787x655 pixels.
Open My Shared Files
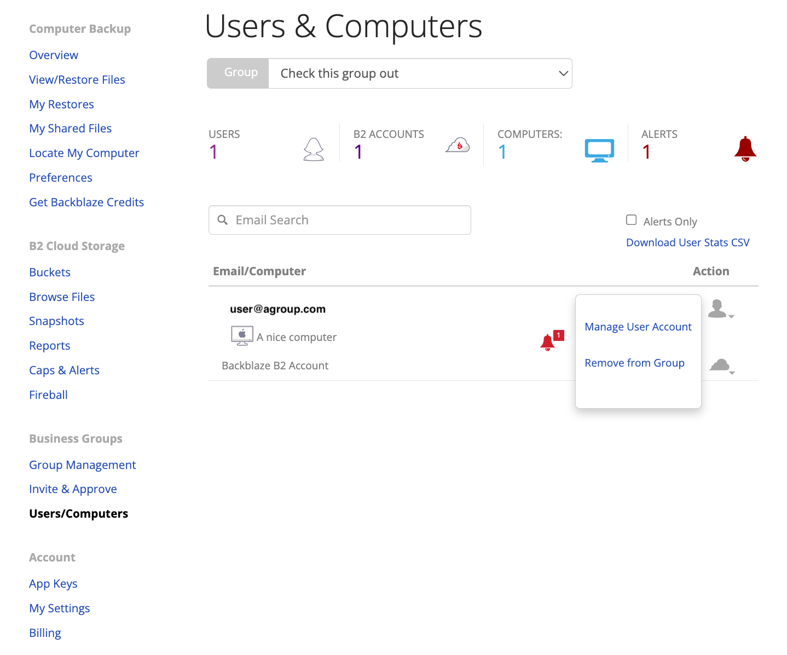[71, 129]
